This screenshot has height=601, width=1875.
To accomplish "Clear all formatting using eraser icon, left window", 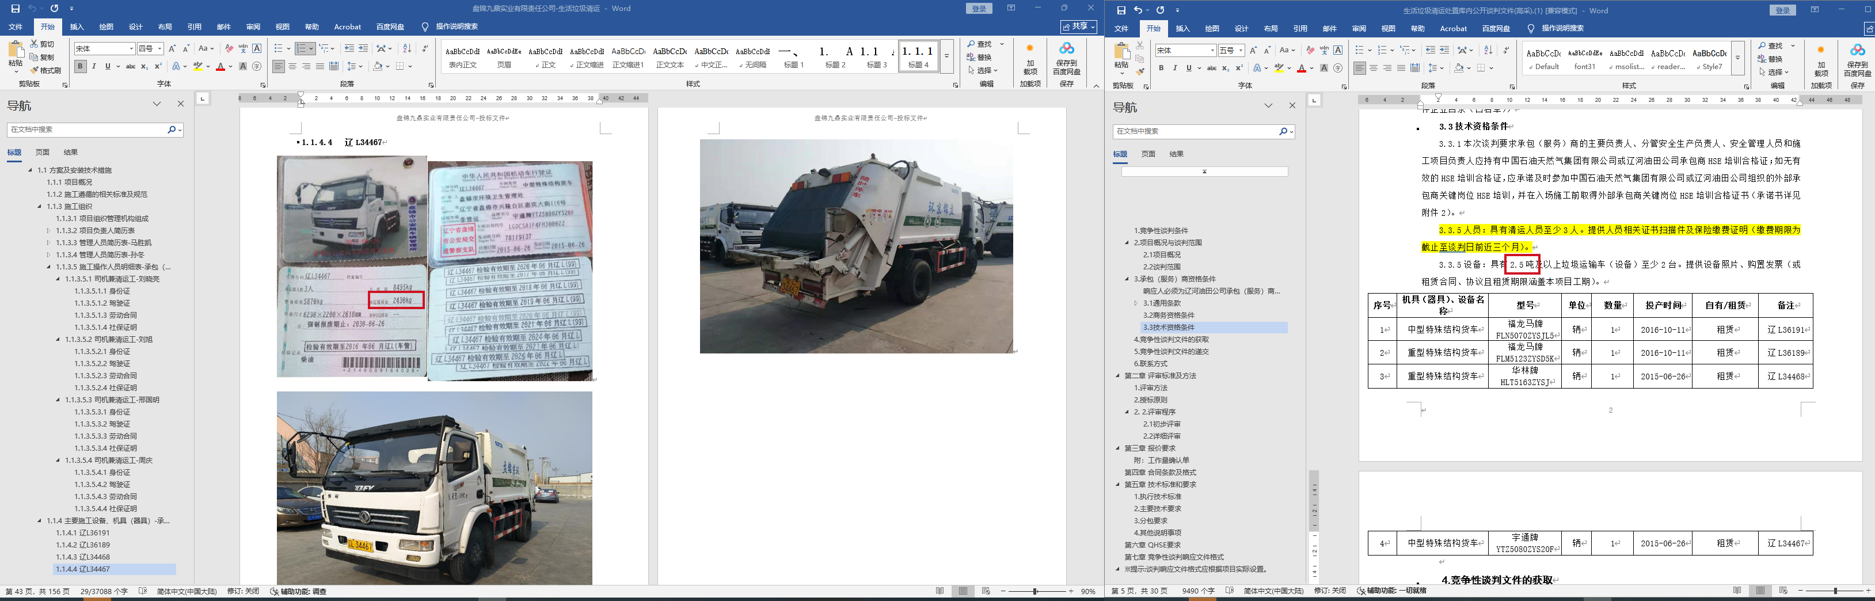I will point(229,49).
